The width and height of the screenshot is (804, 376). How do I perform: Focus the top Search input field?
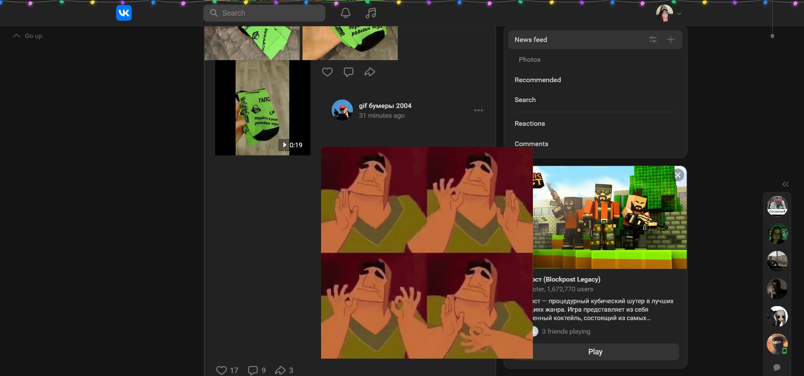pos(264,13)
